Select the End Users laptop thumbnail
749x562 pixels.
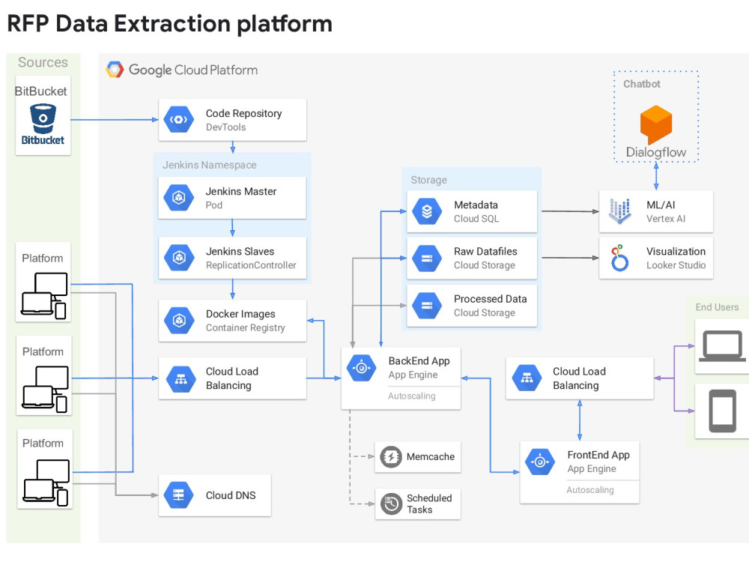pyautogui.click(x=721, y=346)
